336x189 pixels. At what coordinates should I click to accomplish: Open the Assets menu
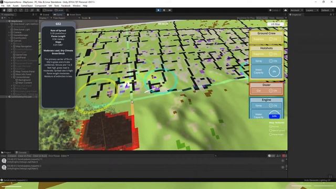pos(15,6)
